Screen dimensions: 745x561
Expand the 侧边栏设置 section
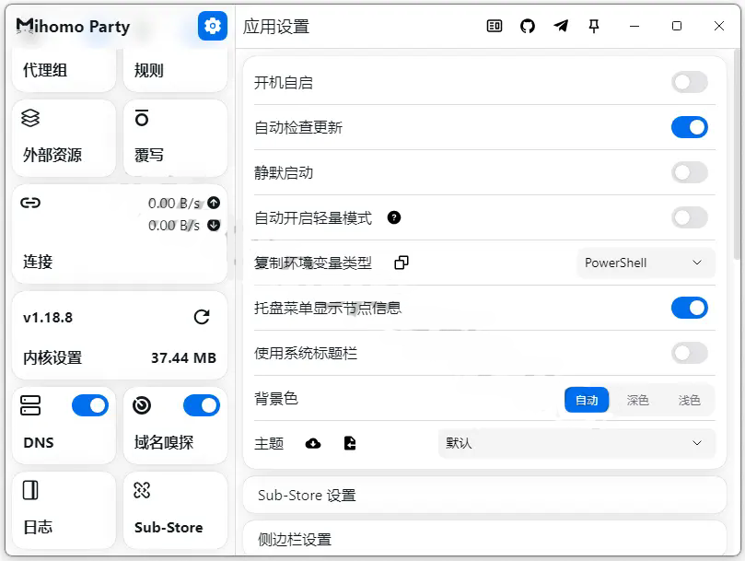484,539
